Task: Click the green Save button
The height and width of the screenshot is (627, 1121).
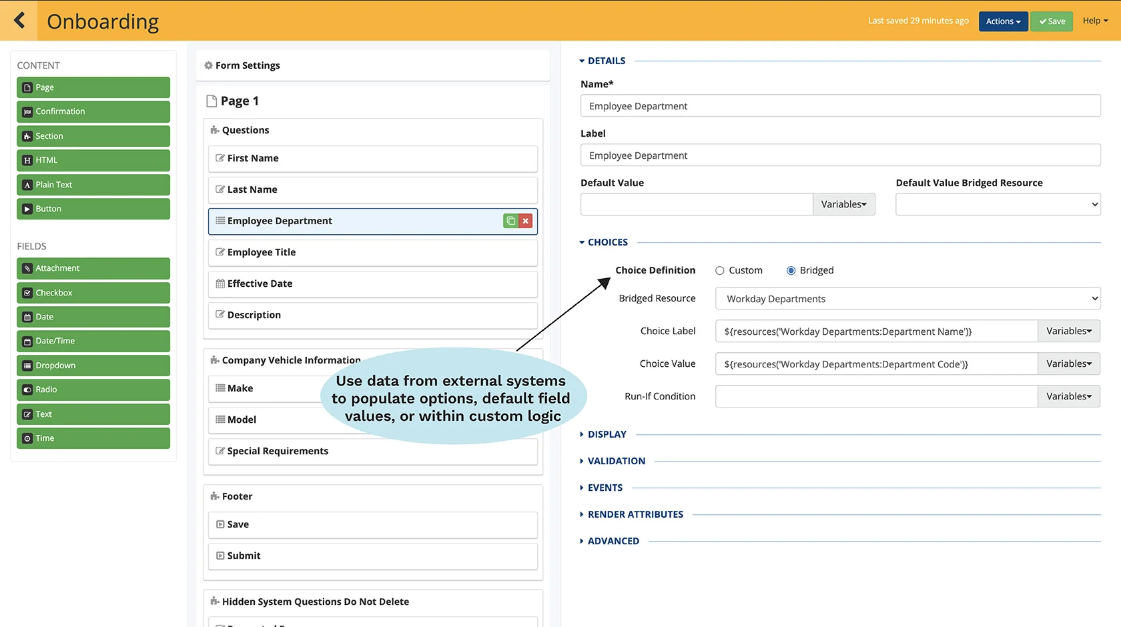Action: [1052, 21]
